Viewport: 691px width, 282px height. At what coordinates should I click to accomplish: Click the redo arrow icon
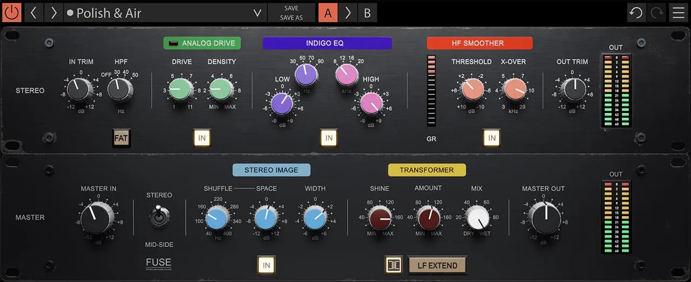(x=656, y=12)
